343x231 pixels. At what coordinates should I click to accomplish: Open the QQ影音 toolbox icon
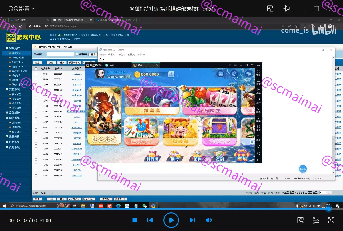(300, 220)
